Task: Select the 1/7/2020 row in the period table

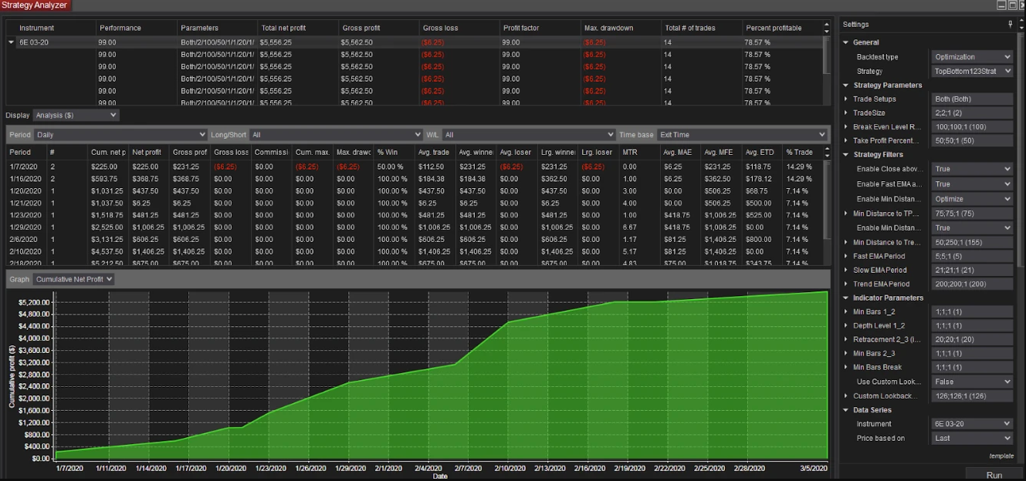Action: [x=413, y=166]
